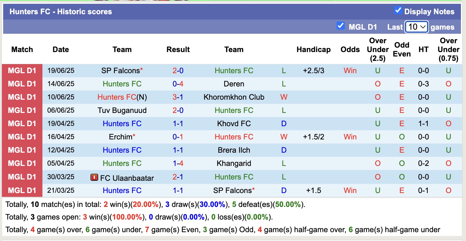Toggle the Display Notes checkbox
This screenshot has width=466, height=241.
(x=398, y=10)
